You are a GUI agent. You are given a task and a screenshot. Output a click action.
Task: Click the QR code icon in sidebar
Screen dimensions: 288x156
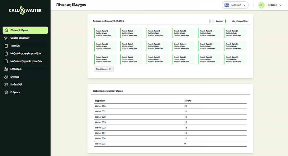pyautogui.click(x=6, y=85)
